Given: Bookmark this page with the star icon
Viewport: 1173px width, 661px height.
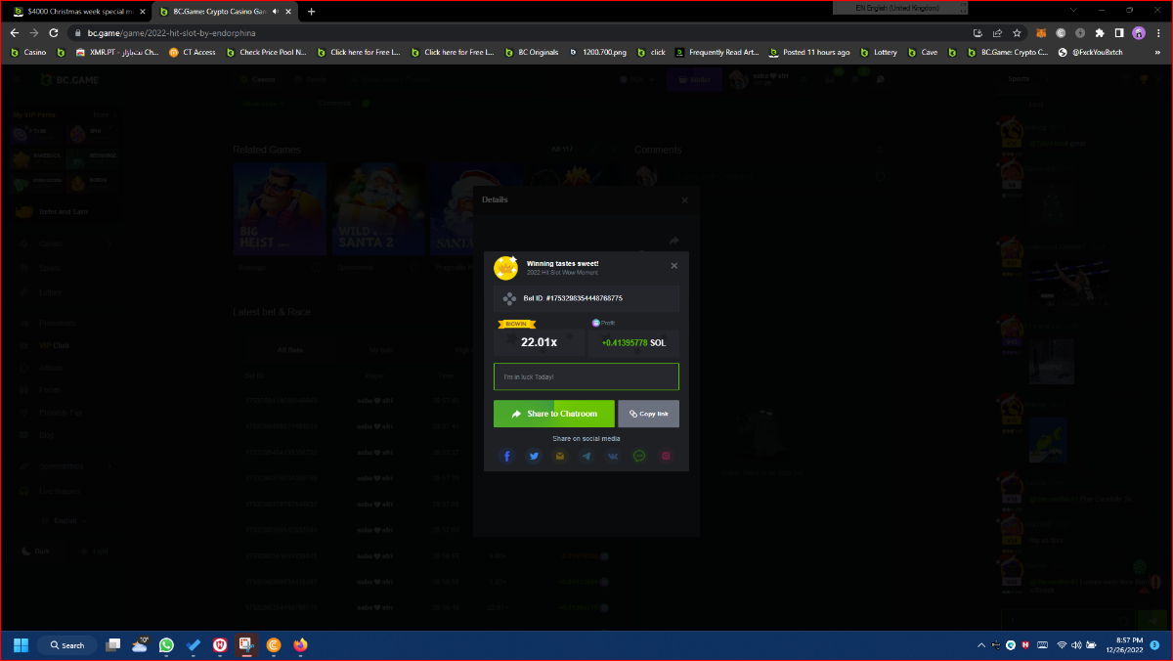Looking at the screenshot, I should click(1017, 32).
